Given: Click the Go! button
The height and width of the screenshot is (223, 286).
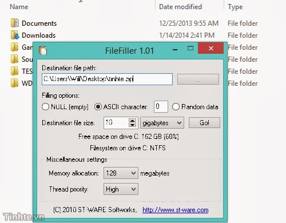Looking at the screenshot, I should pos(204,123).
